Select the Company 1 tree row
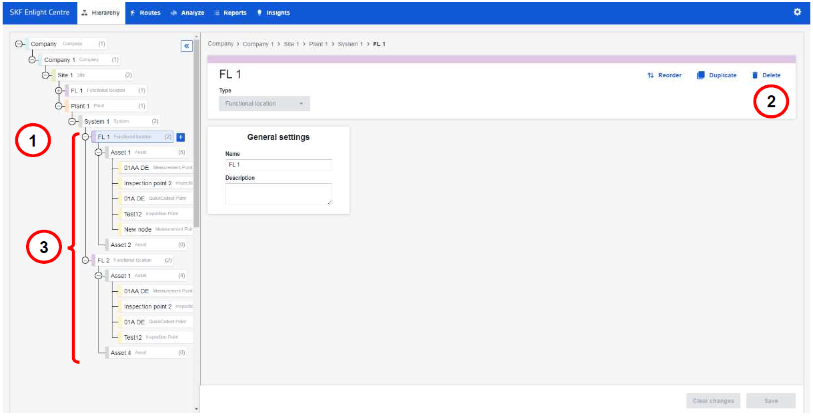Viewport: 813px width, 419px height. 79,60
